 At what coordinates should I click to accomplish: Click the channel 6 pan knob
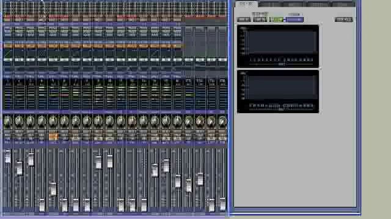pyautogui.click(x=64, y=121)
